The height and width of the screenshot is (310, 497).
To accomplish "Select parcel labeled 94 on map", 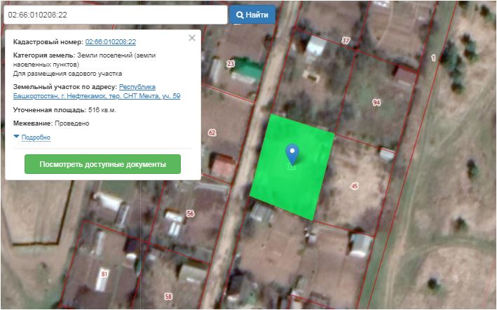I will click(x=376, y=102).
